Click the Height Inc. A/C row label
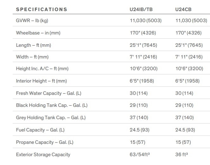 42,69
